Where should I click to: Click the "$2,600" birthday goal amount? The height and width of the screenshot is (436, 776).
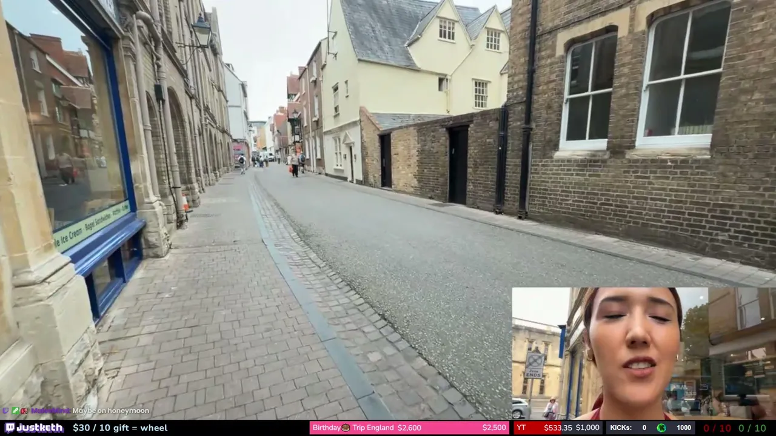409,428
